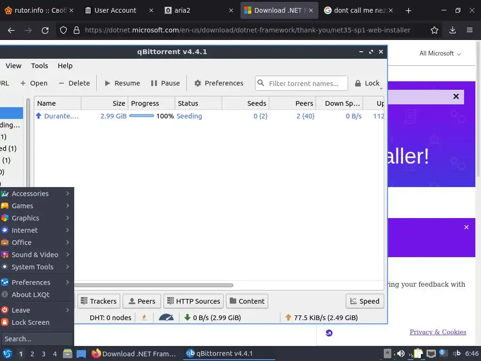The image size is (481, 361).
Task: Click the DHT: 0 nodes status
Action: pyautogui.click(x=110, y=318)
